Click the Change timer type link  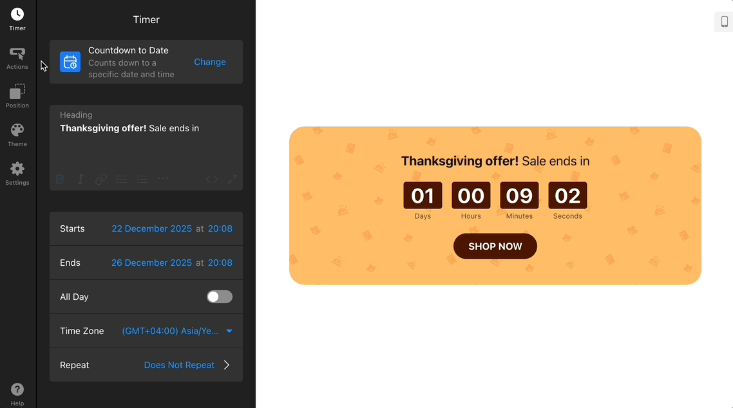tap(210, 62)
